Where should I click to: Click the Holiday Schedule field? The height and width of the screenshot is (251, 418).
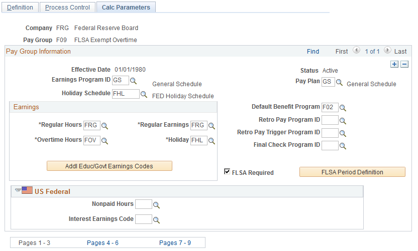(x=126, y=94)
